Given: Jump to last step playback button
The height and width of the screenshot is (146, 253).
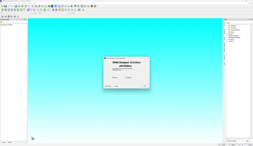Looking at the screenshot, I should [x=15, y=17].
